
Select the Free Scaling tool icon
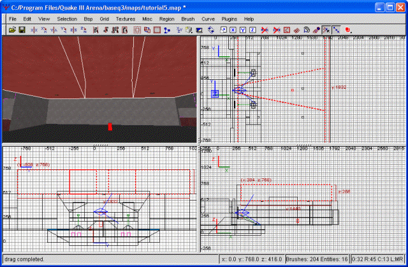click(223, 30)
